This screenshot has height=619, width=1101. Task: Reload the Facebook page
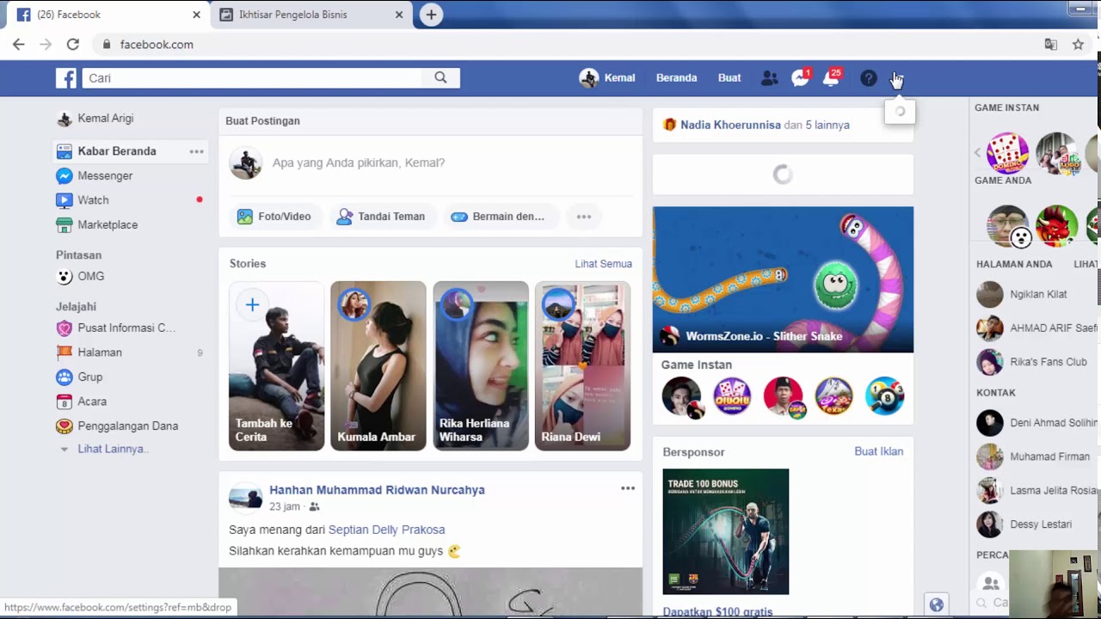73,45
